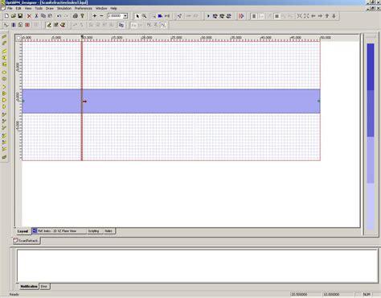The width and height of the screenshot is (381, 298).
Task: Click the red run simulation arrow icon
Action: pos(241,16)
